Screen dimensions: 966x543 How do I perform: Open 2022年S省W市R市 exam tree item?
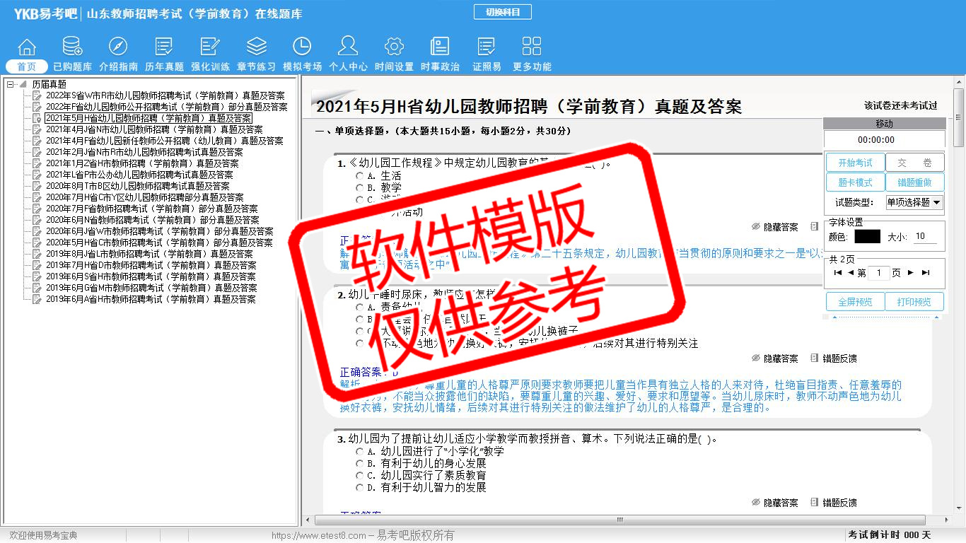[165, 95]
